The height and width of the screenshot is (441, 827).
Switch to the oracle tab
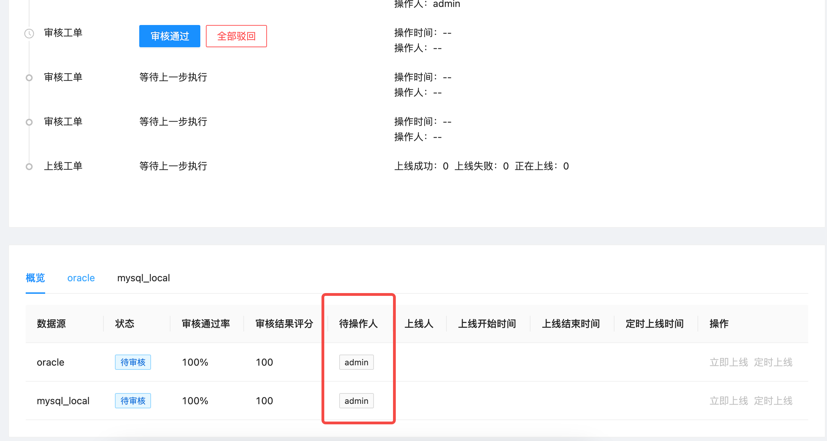click(81, 278)
